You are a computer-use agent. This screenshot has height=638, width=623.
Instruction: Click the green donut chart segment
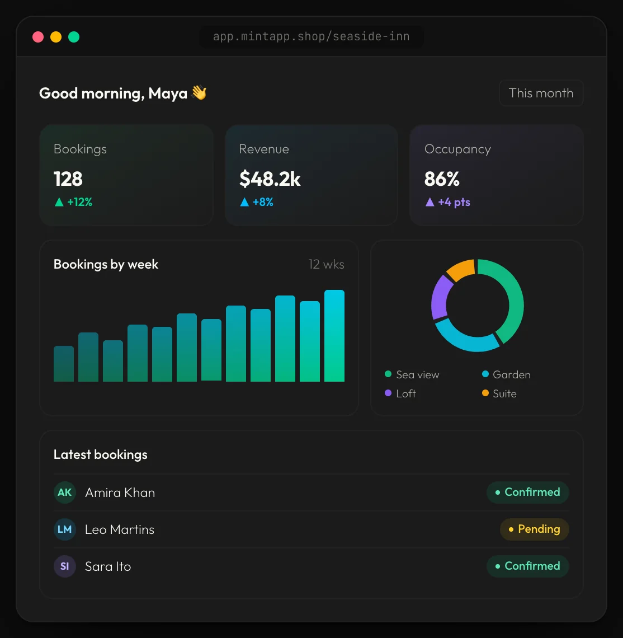pos(515,299)
